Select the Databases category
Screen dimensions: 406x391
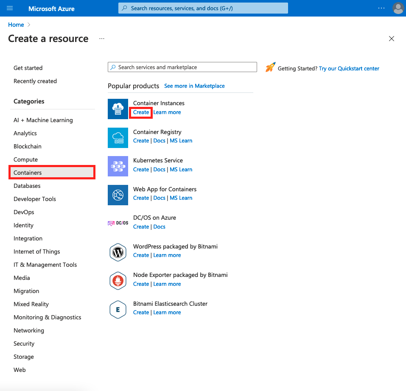click(27, 186)
